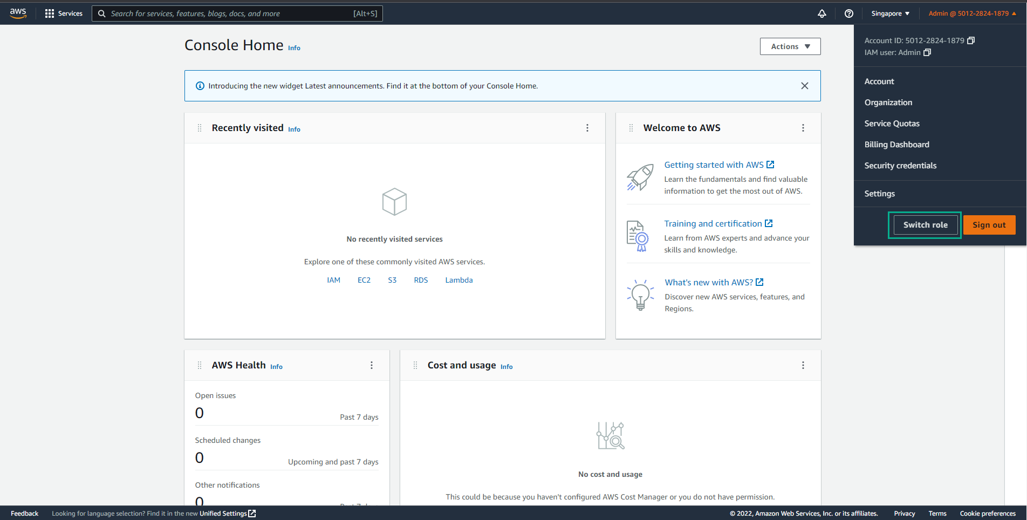
Task: Open the Services grid menu
Action: pos(64,13)
